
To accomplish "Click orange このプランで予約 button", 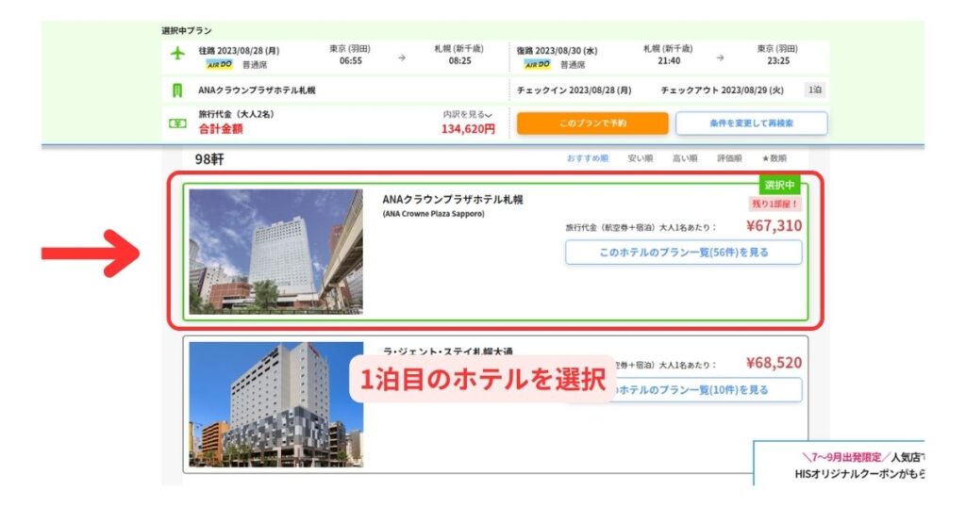I will pos(592,123).
